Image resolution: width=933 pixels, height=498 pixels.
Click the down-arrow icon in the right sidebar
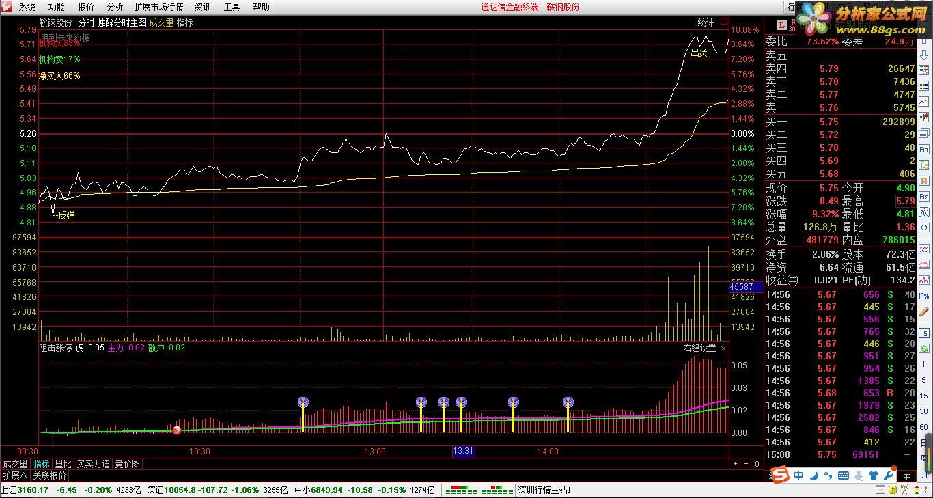click(x=924, y=54)
